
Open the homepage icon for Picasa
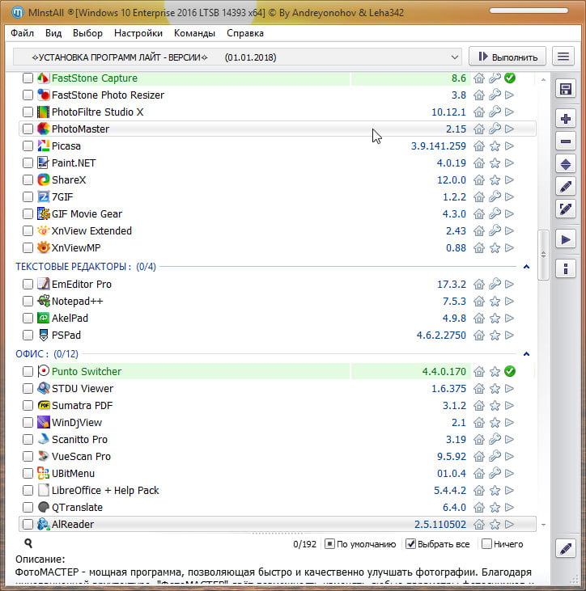(x=479, y=146)
